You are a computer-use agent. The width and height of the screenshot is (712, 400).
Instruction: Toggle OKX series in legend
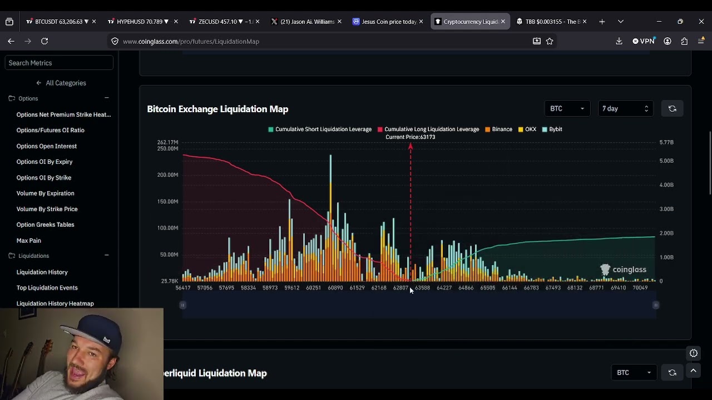click(x=527, y=129)
